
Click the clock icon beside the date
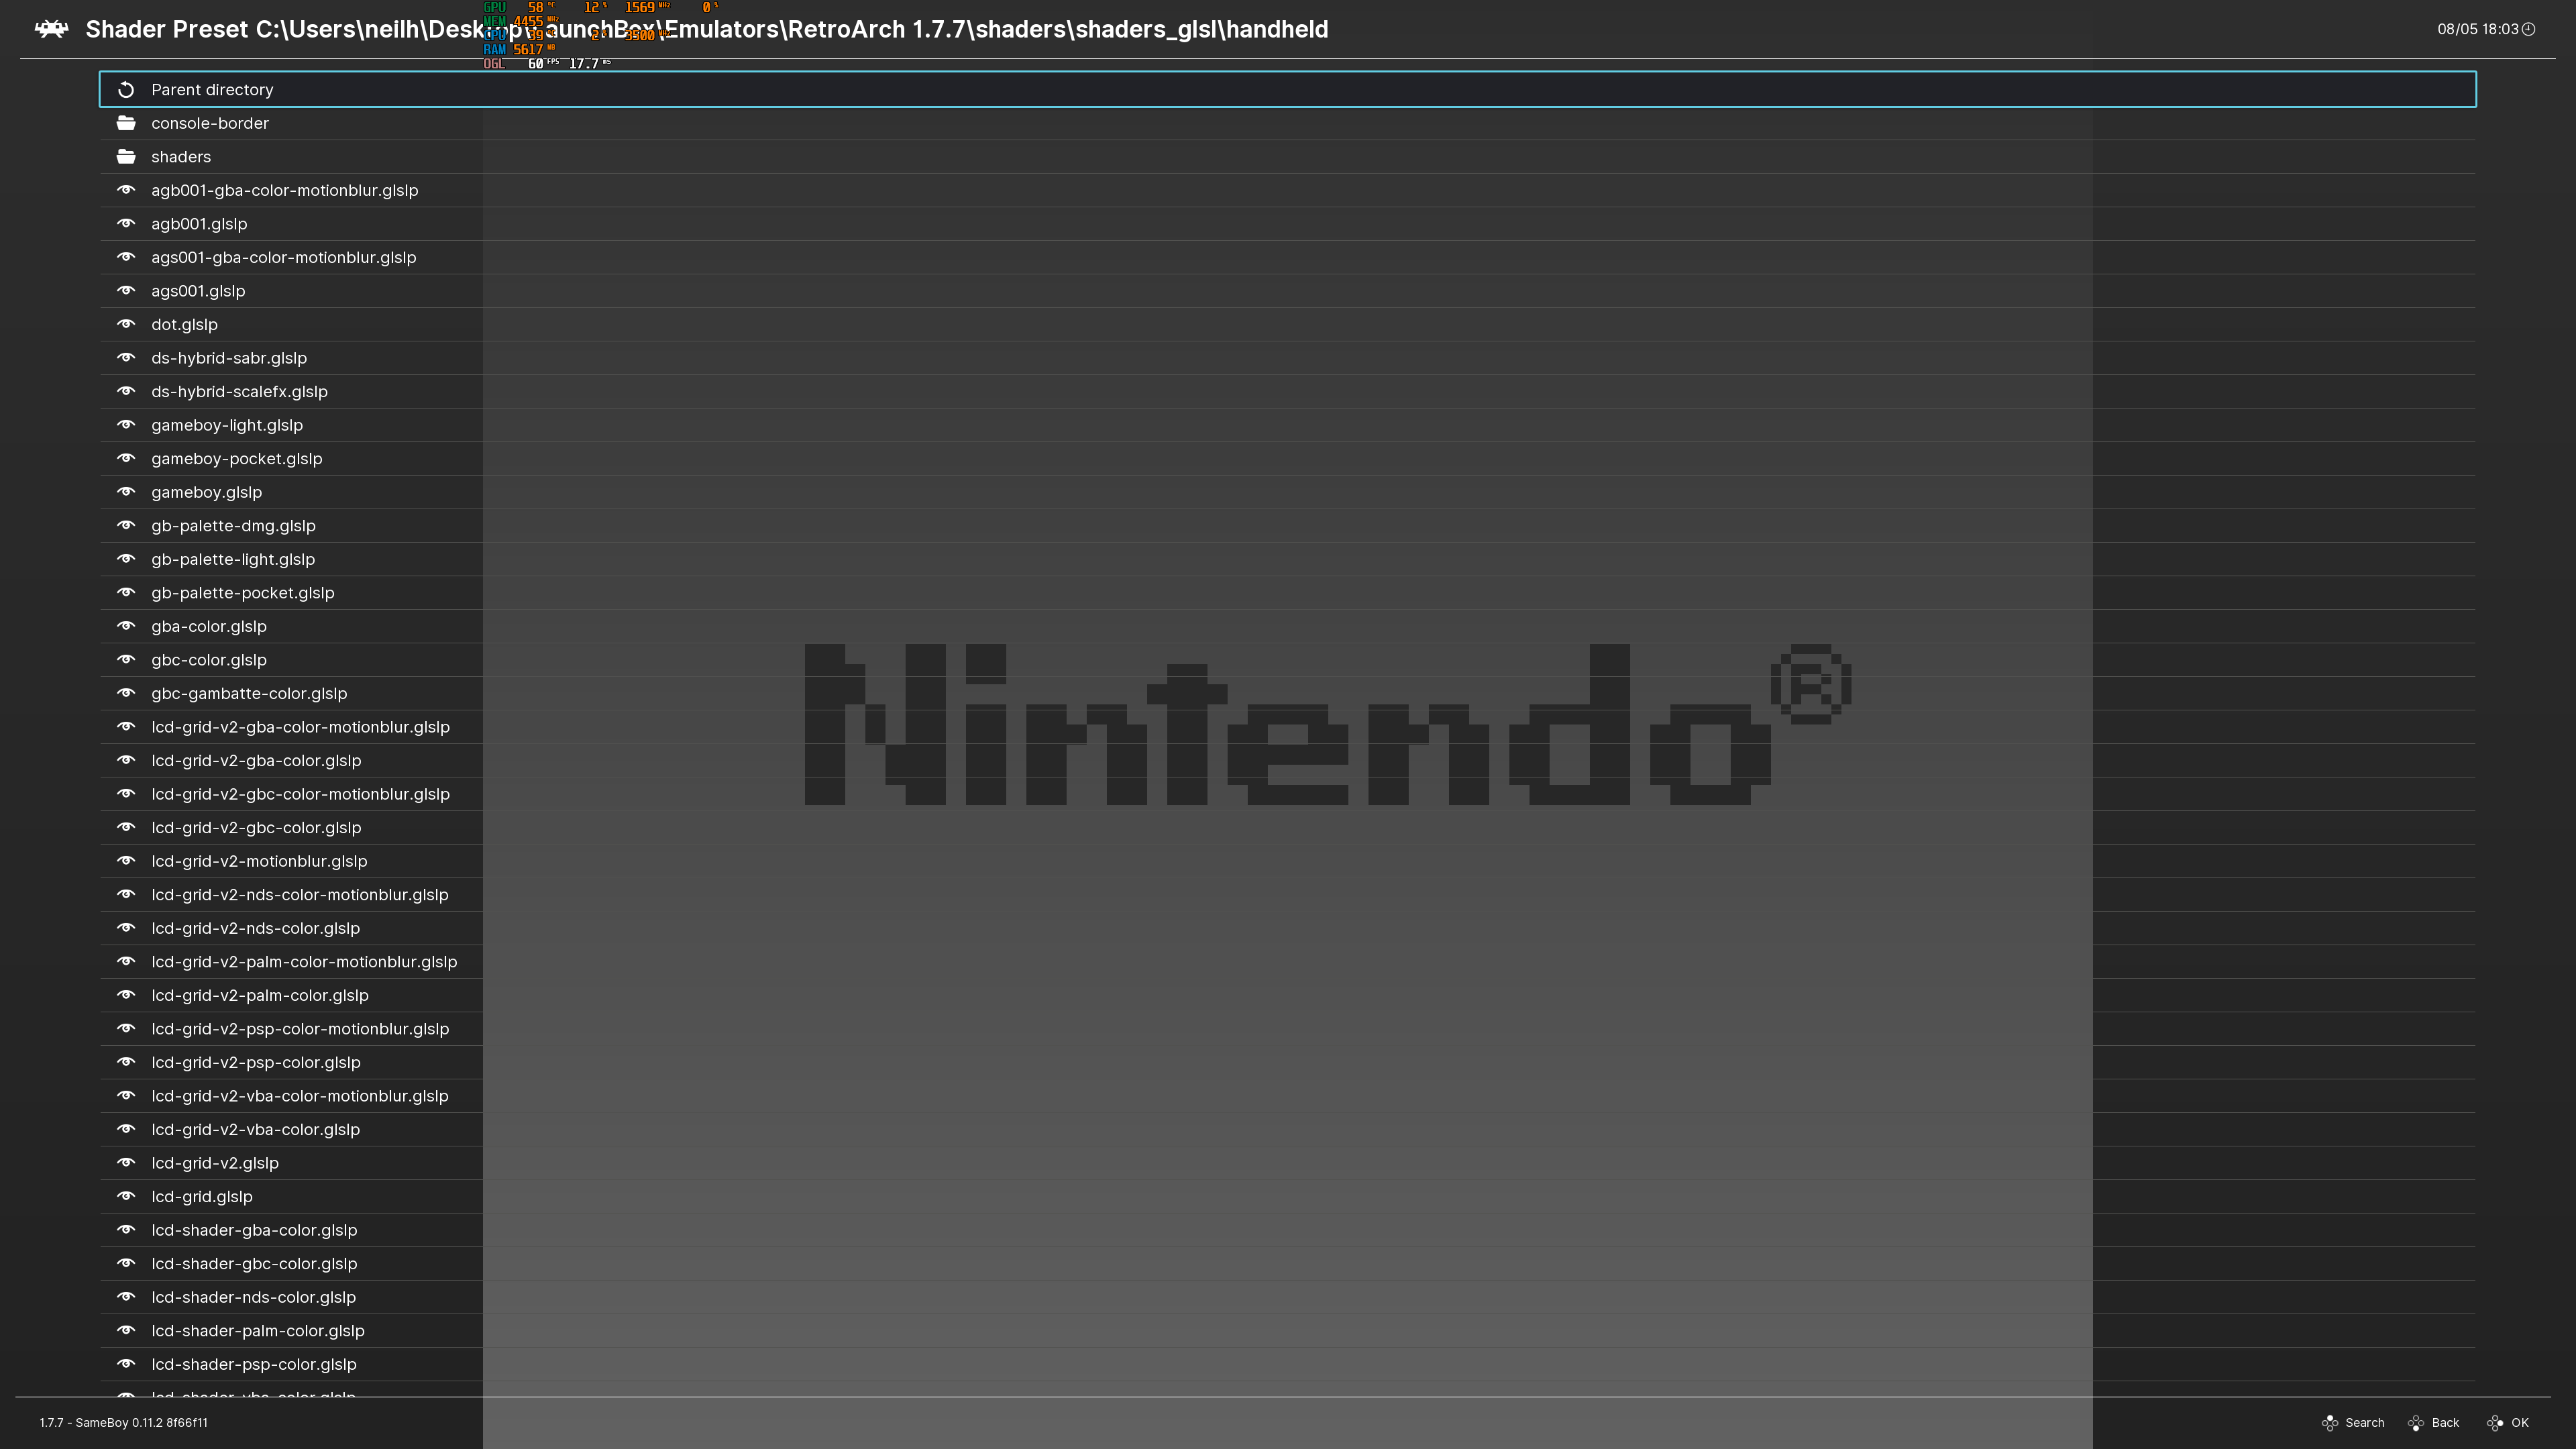pos(2528,29)
